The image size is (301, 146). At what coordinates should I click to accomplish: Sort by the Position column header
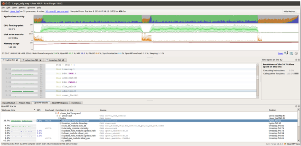click(282, 110)
